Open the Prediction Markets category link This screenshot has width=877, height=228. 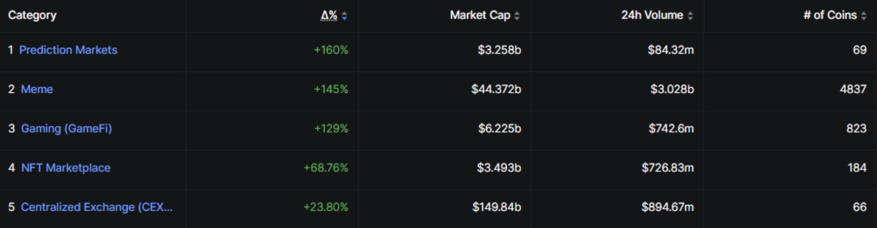click(68, 50)
